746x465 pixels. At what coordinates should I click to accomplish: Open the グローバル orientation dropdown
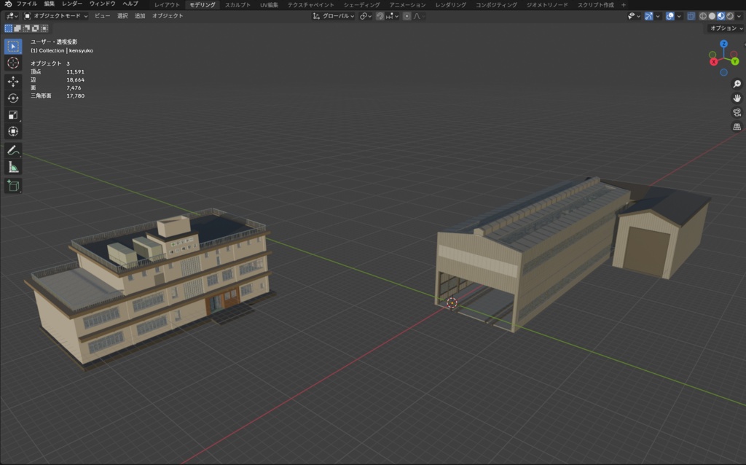pyautogui.click(x=333, y=16)
